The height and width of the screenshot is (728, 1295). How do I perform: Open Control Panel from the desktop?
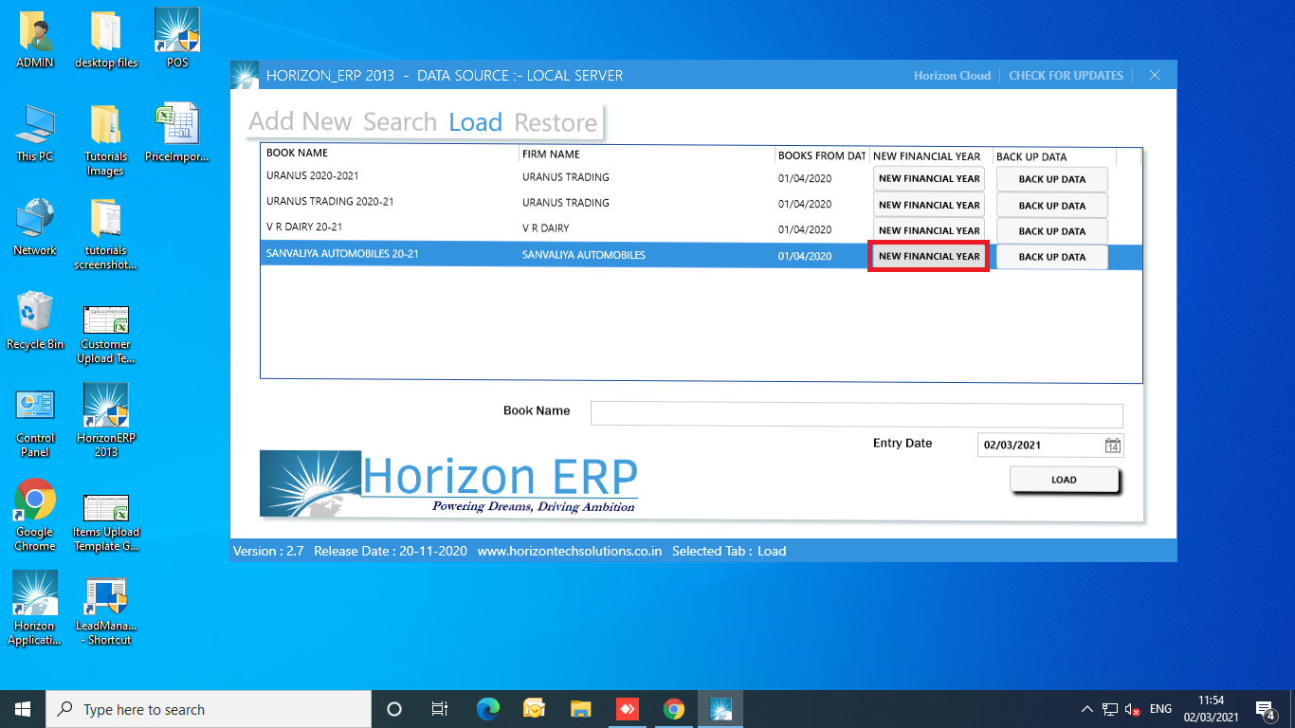35,406
